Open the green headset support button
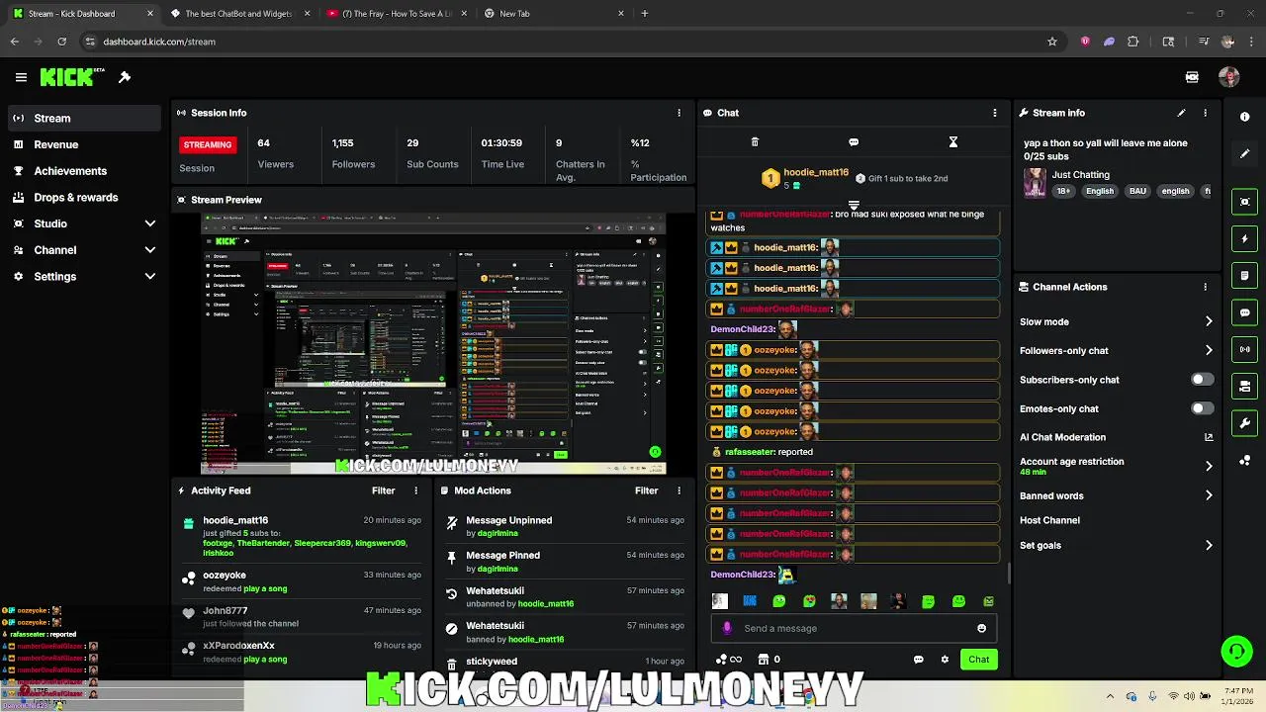Viewport: 1266px width, 712px height. click(x=1236, y=651)
